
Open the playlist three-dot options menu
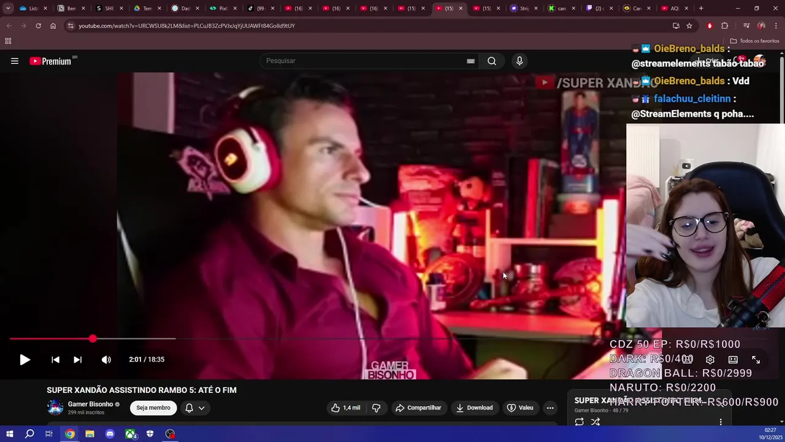point(721,422)
